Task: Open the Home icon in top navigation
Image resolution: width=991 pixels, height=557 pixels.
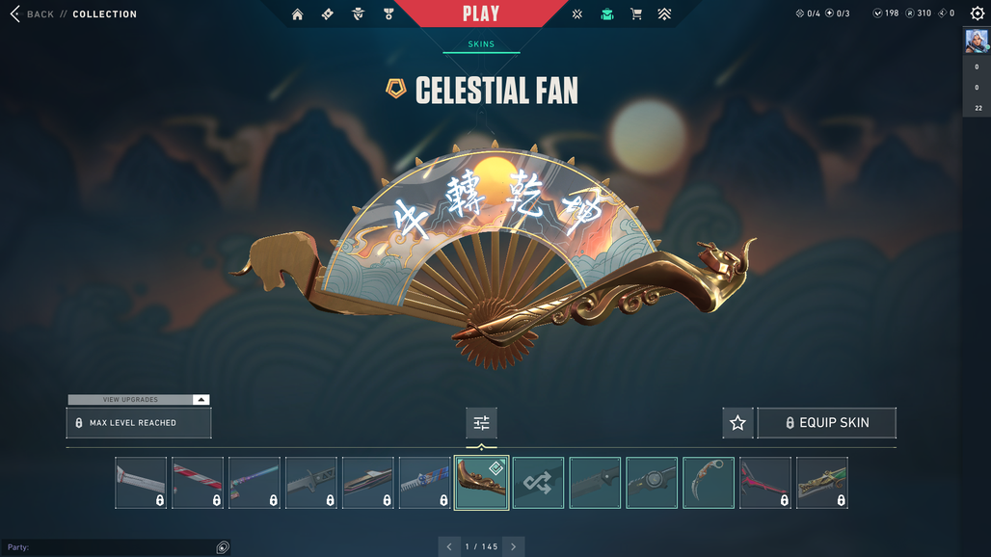Action: [x=297, y=13]
